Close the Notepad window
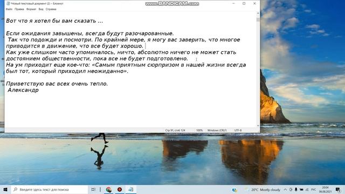 [254, 4]
